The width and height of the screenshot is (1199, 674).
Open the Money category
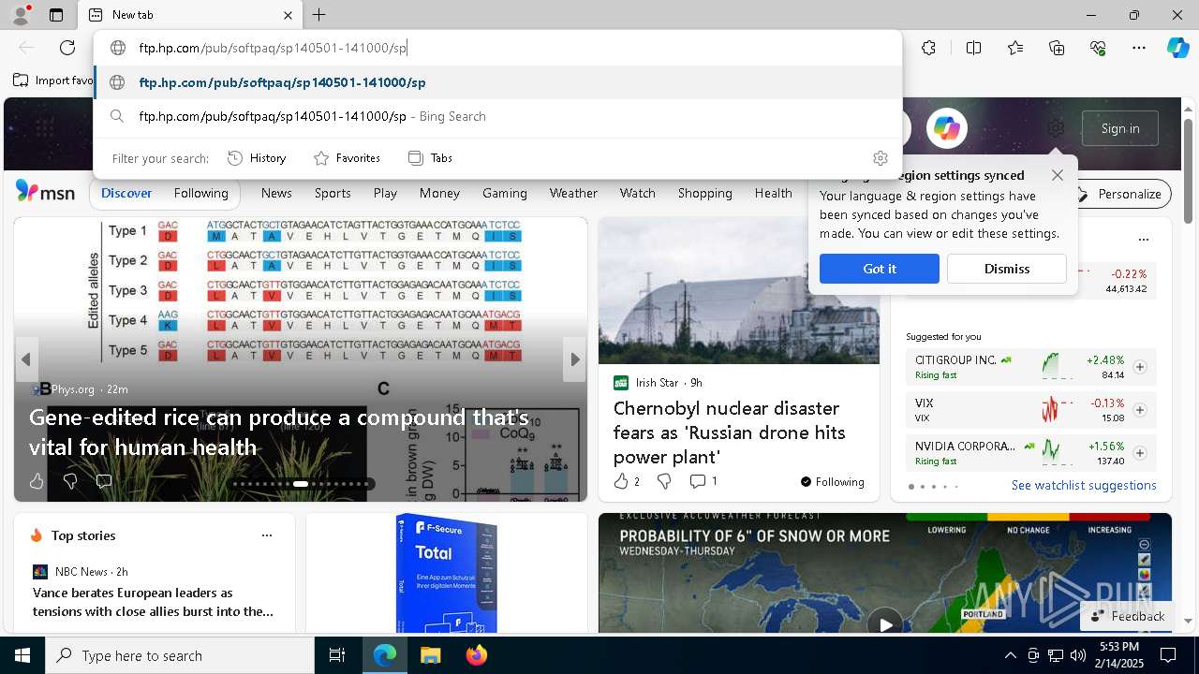439,193
